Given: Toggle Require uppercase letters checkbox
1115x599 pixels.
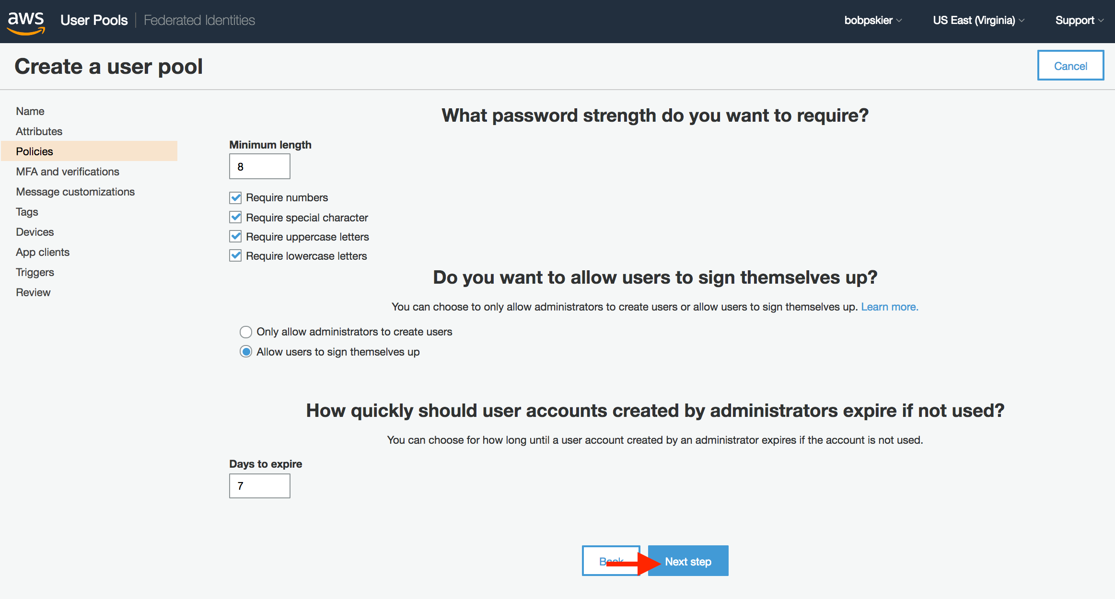Looking at the screenshot, I should 235,236.
